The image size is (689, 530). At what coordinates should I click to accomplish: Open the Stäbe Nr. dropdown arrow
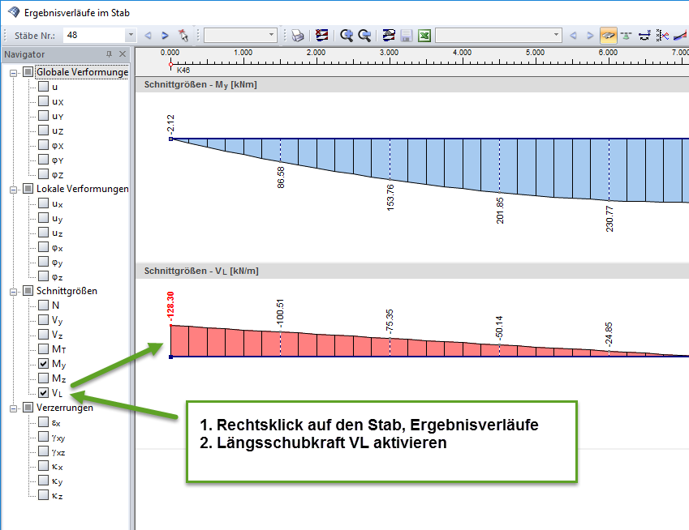coord(131,35)
